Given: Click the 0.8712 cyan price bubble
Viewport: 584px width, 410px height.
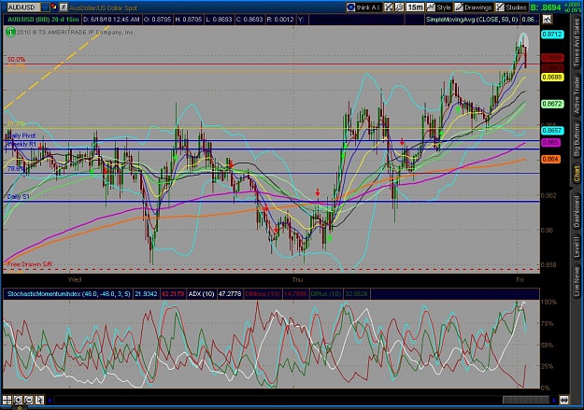Looking at the screenshot, I should [552, 35].
